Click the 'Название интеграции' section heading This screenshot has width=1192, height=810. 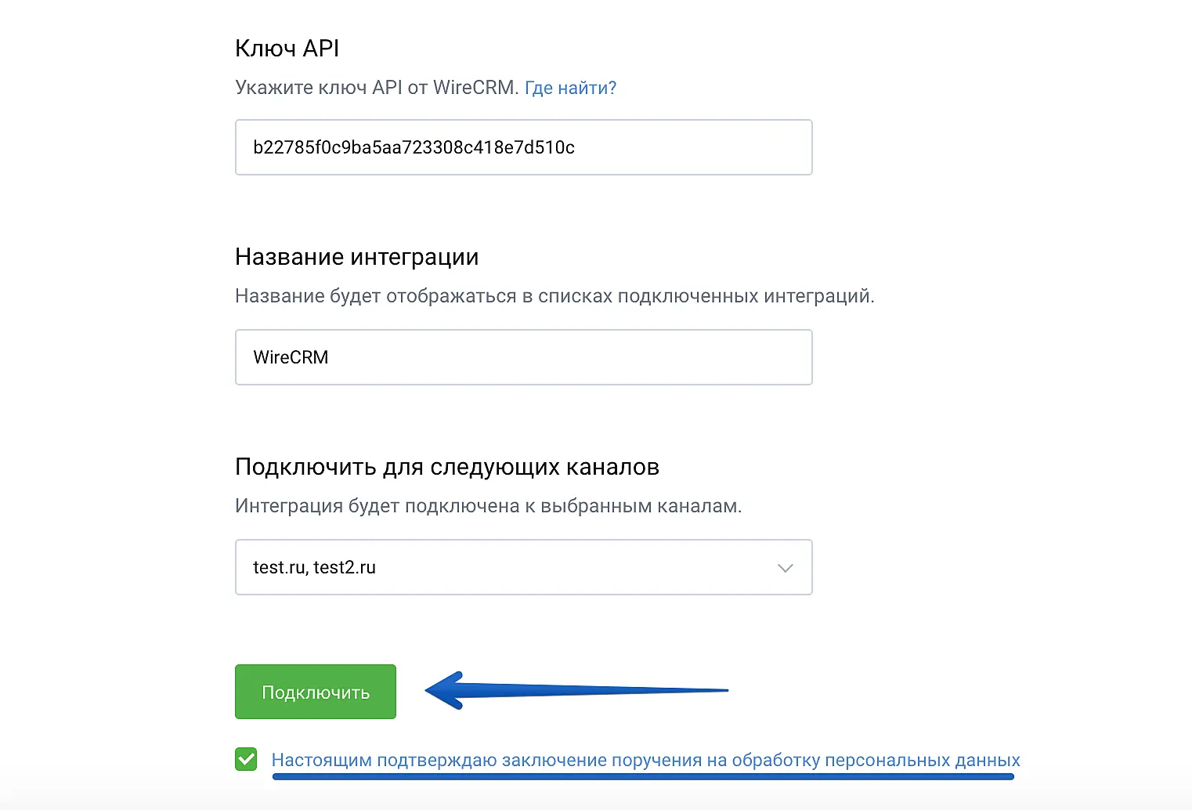(356, 257)
